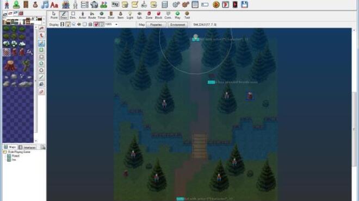The height and width of the screenshot is (201, 359).
Task: Select the Dim. tool
Action: pyautogui.click(x=73, y=15)
